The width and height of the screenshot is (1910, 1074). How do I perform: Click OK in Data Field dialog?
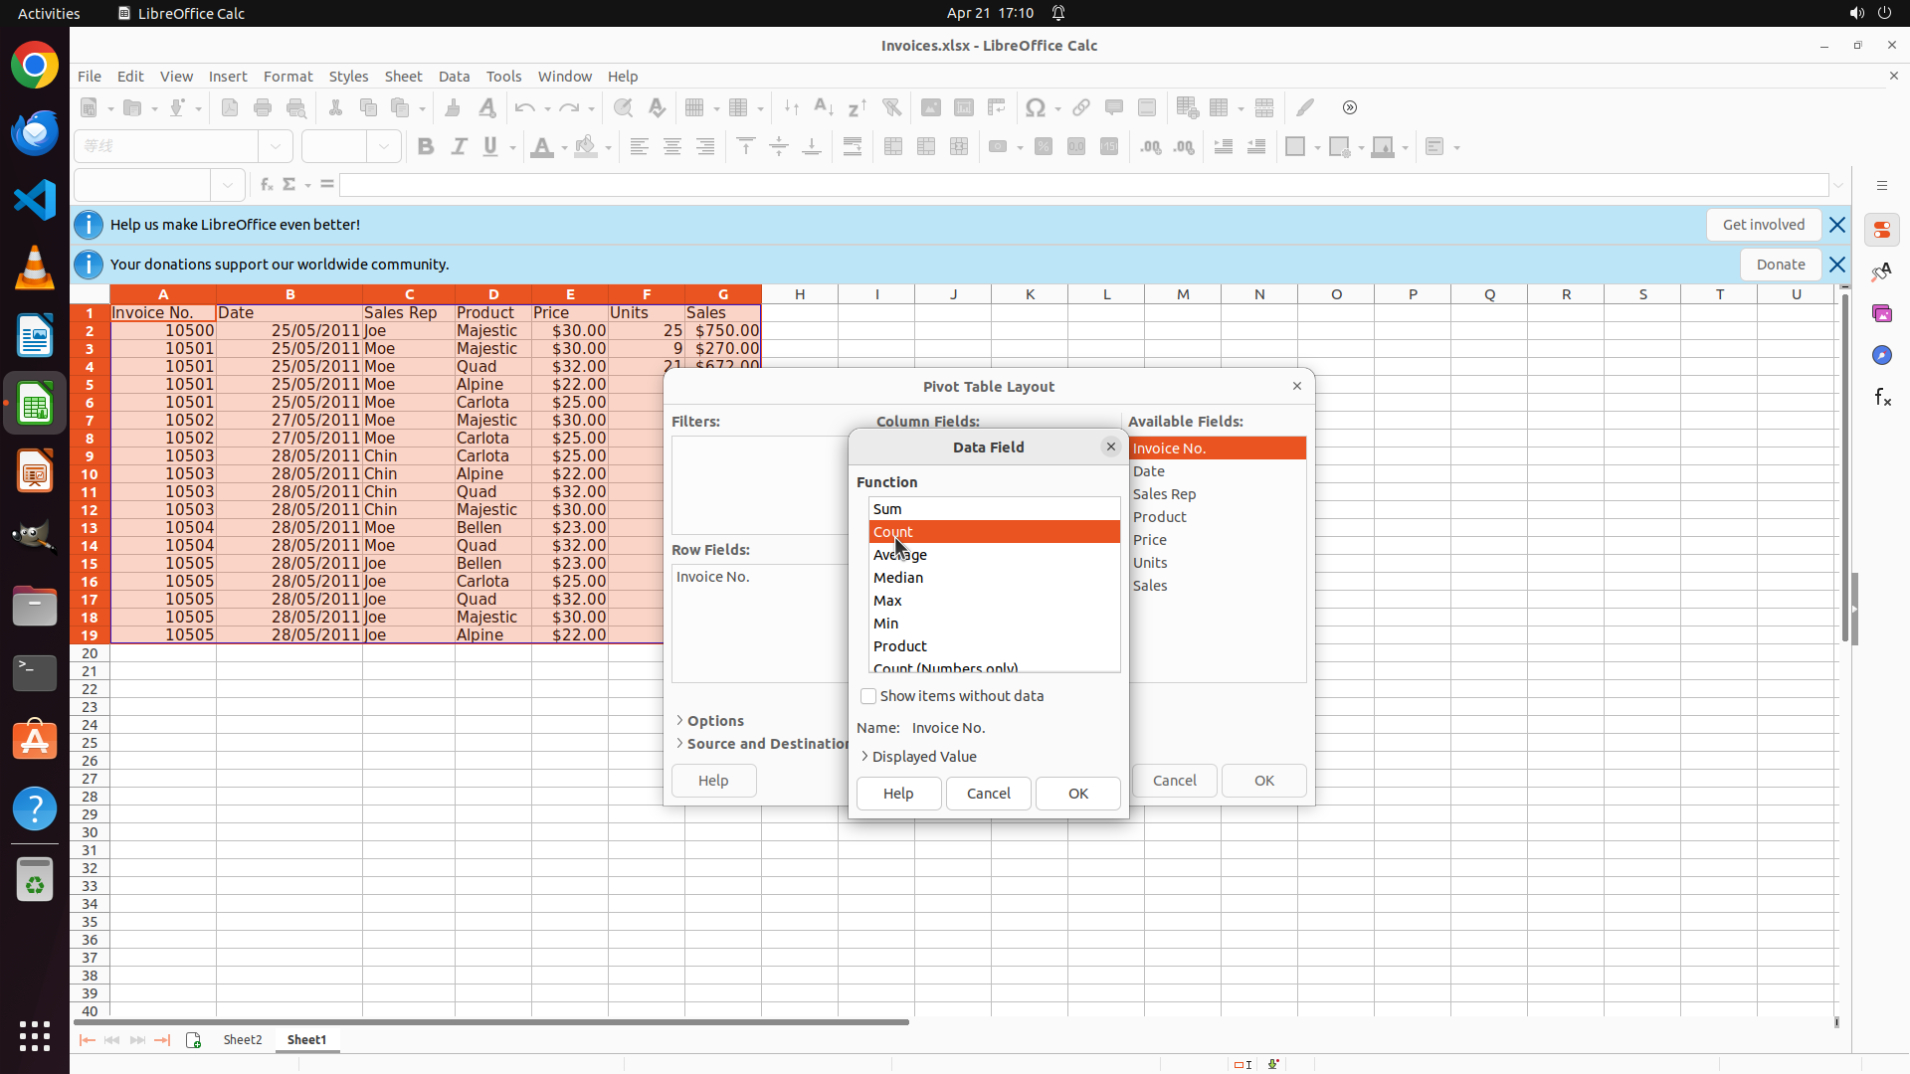pyautogui.click(x=1077, y=794)
